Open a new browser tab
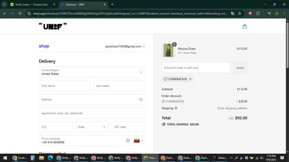Screen dimensions: 289x162 112,4
